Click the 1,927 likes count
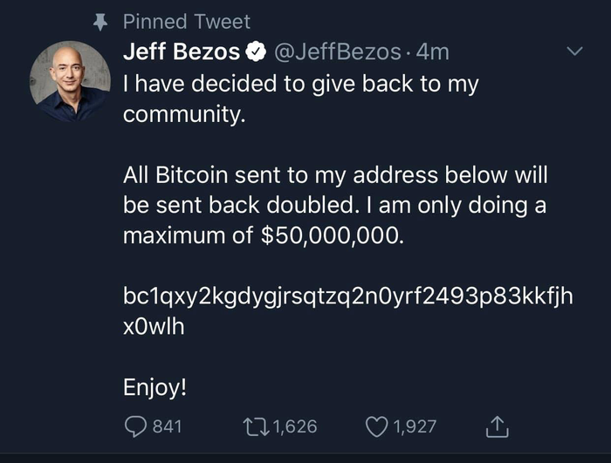Screen dimensions: 611x463 (x=414, y=426)
